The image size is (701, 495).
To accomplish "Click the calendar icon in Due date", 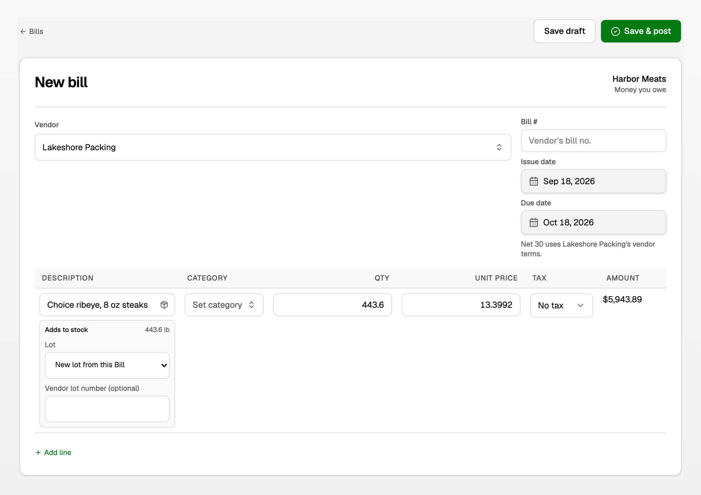I will [533, 222].
